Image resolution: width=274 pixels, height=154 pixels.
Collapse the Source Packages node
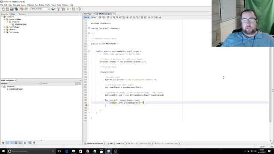click(5, 19)
